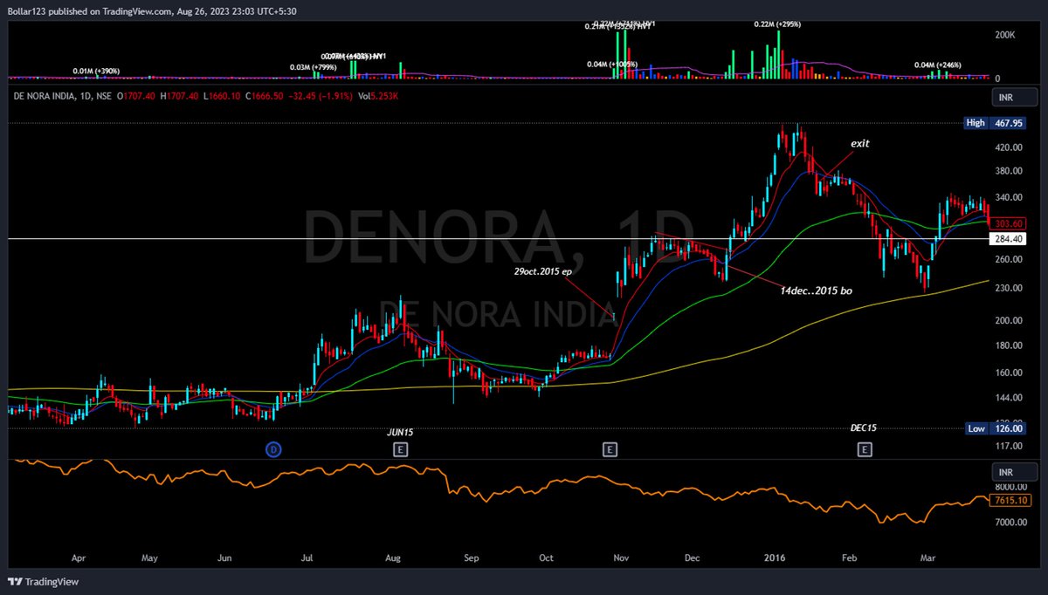
Task: Select the '14dec..2015 bo' annotation text
Action: click(x=816, y=289)
